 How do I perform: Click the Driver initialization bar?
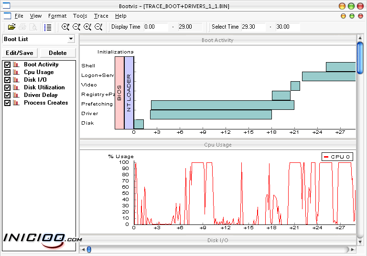pyautogui.click(x=211, y=115)
